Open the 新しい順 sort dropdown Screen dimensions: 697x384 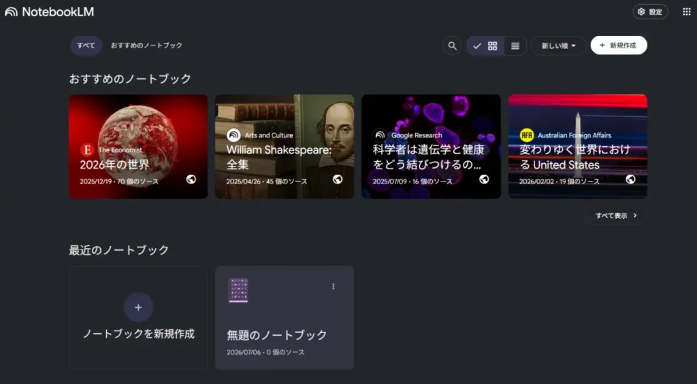pyautogui.click(x=558, y=46)
